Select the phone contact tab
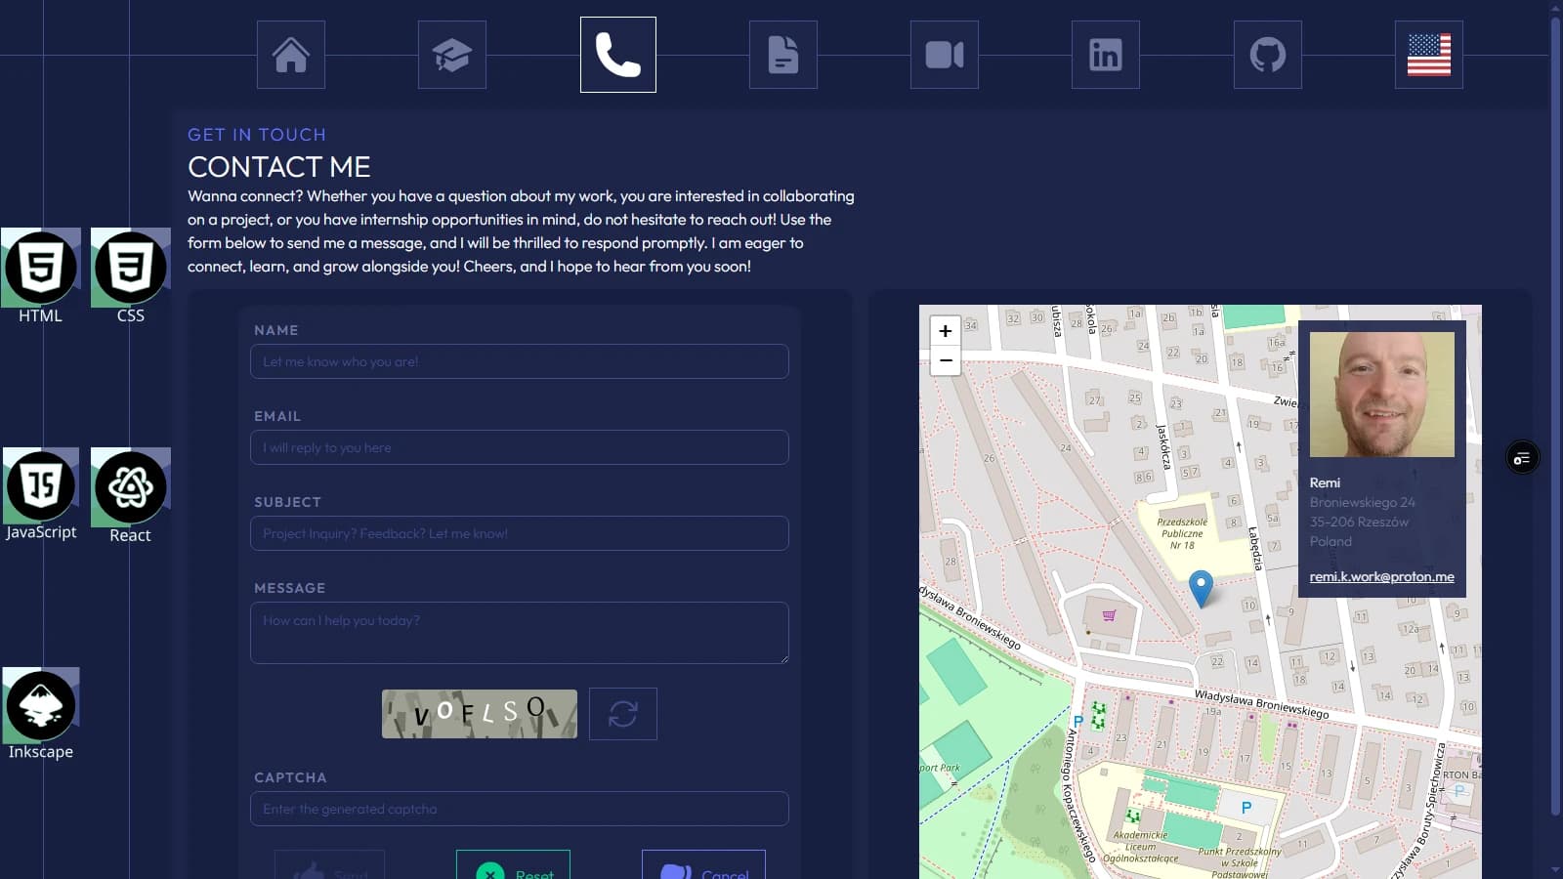The height and width of the screenshot is (879, 1563). tap(618, 55)
